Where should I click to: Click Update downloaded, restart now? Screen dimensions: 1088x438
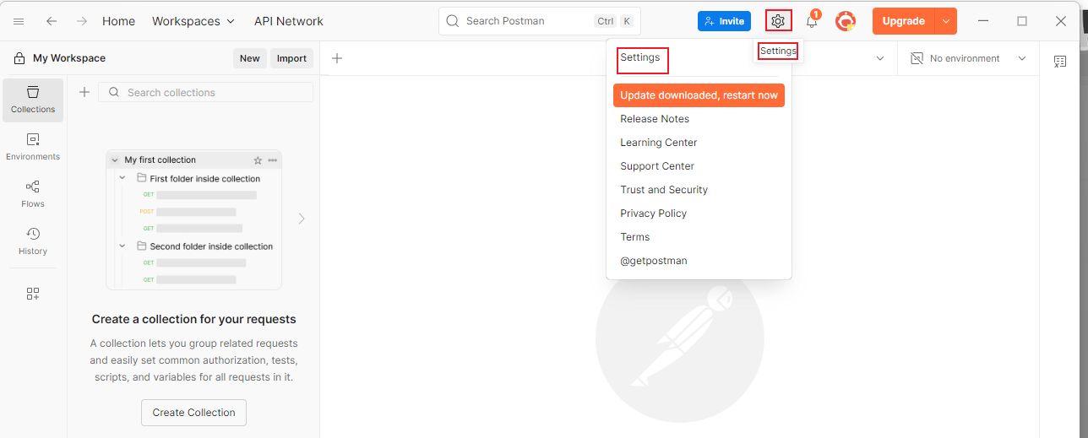click(699, 95)
